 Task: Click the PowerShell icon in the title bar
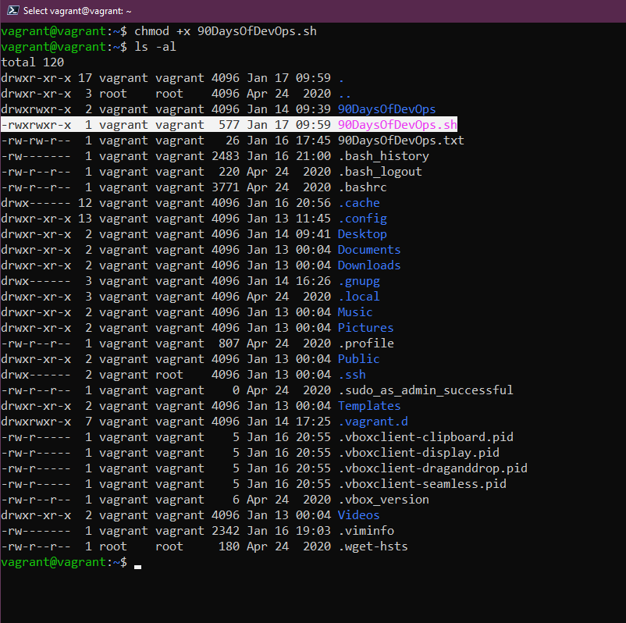(12, 11)
